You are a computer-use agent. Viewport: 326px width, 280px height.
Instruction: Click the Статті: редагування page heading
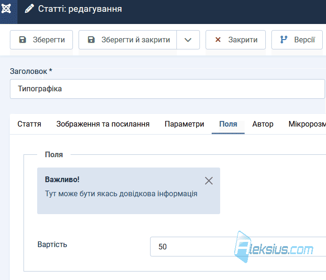tap(80, 9)
